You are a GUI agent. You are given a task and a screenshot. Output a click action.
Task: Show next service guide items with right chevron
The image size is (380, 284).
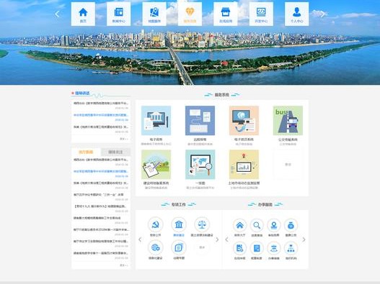pyautogui.click(x=304, y=239)
